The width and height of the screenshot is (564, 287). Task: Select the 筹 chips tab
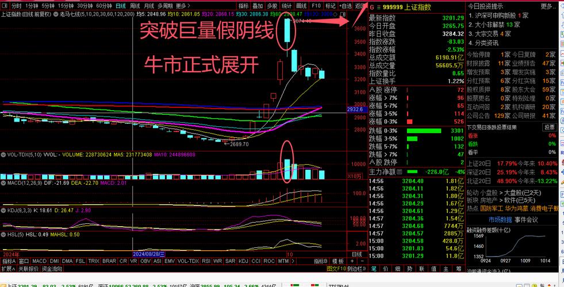click(x=459, y=268)
